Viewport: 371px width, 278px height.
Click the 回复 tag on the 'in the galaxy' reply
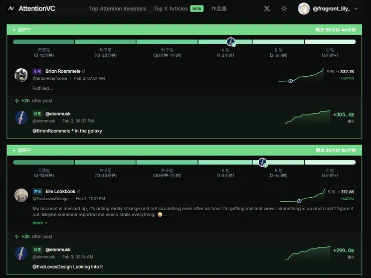38,114
